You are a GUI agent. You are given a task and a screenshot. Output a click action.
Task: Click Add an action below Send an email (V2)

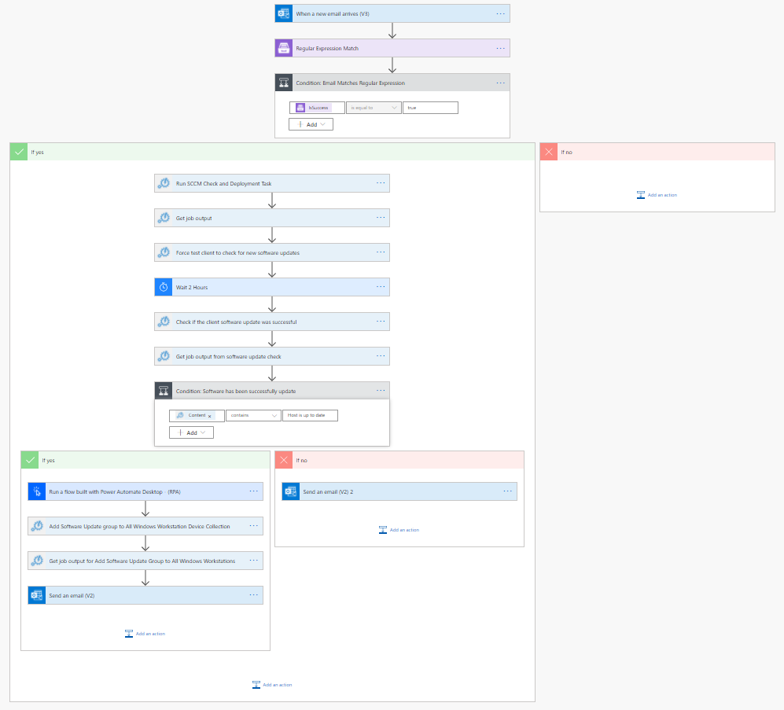(145, 634)
